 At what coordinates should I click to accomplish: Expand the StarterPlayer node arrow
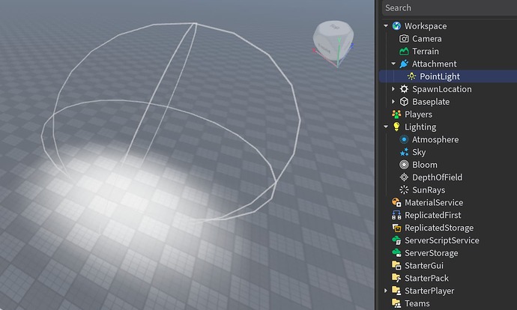coord(386,291)
